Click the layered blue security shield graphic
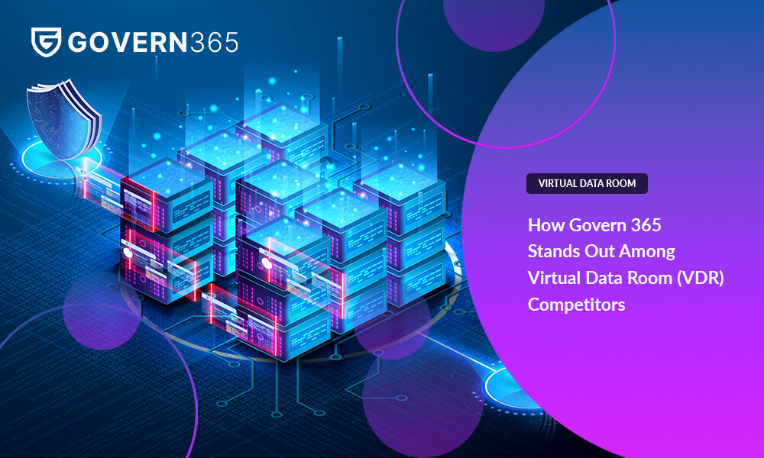This screenshot has width=764, height=458. pos(63,120)
